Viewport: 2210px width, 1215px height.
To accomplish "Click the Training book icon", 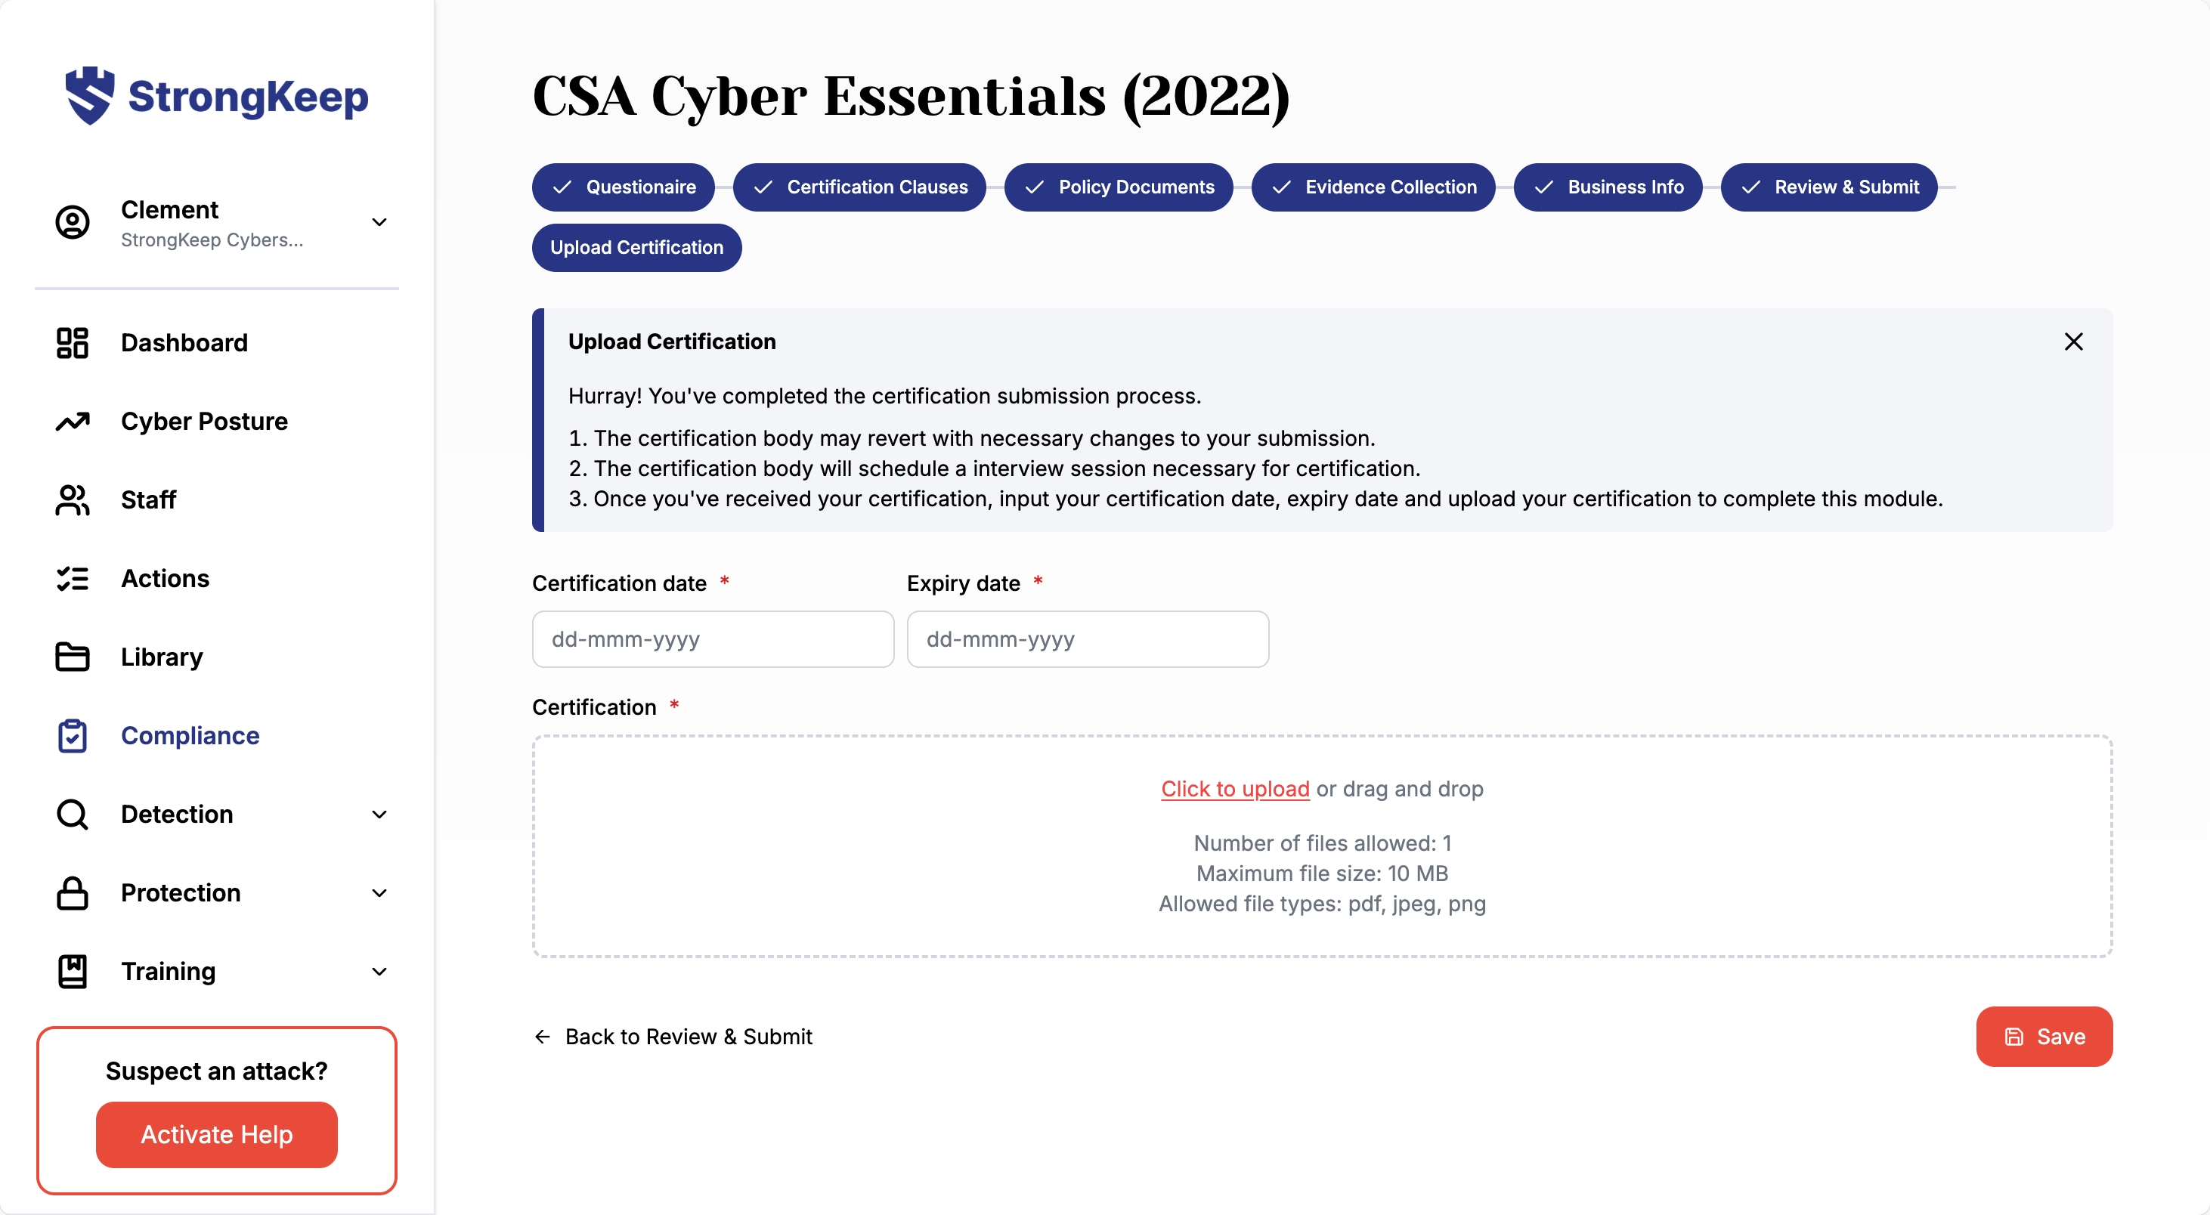I will (72, 972).
